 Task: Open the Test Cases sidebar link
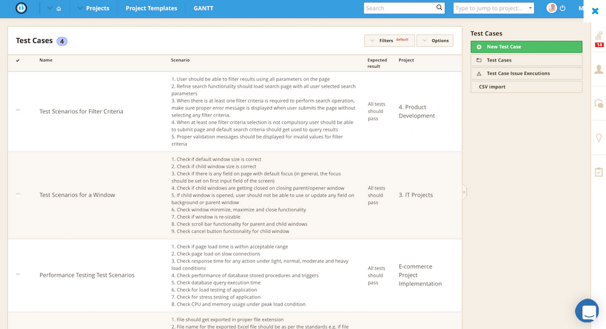(526, 60)
